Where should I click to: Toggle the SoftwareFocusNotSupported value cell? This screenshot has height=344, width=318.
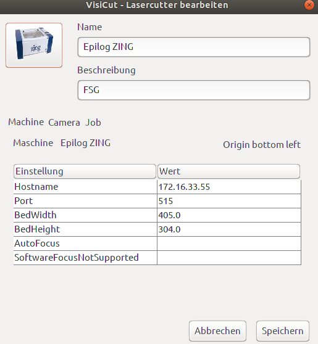(229, 258)
